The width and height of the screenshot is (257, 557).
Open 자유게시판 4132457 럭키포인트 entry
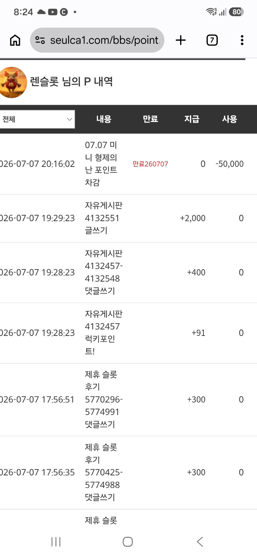[x=104, y=333]
